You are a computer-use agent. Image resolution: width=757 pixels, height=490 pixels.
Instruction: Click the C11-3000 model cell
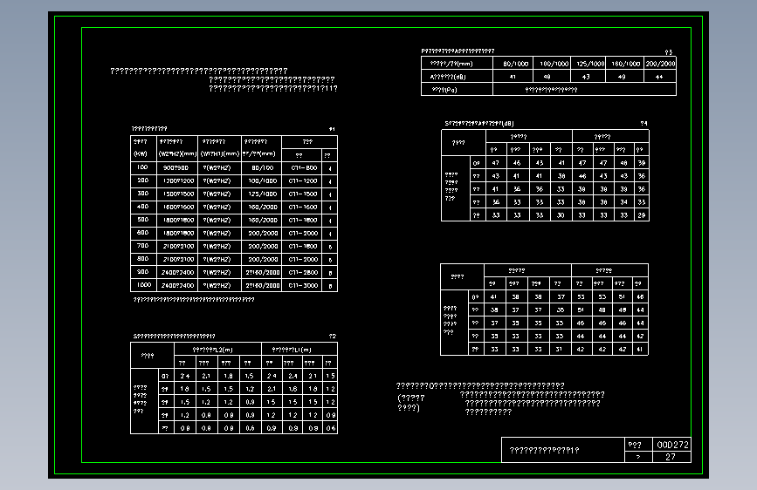click(x=303, y=285)
